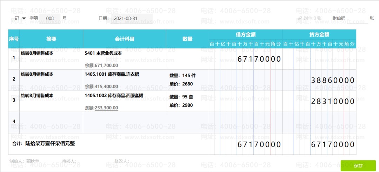Click the 贷方金额 column header
This screenshot has width=379, height=172.
click(319, 34)
